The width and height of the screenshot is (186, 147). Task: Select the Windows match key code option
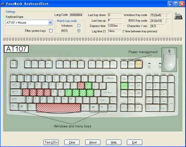(78, 26)
